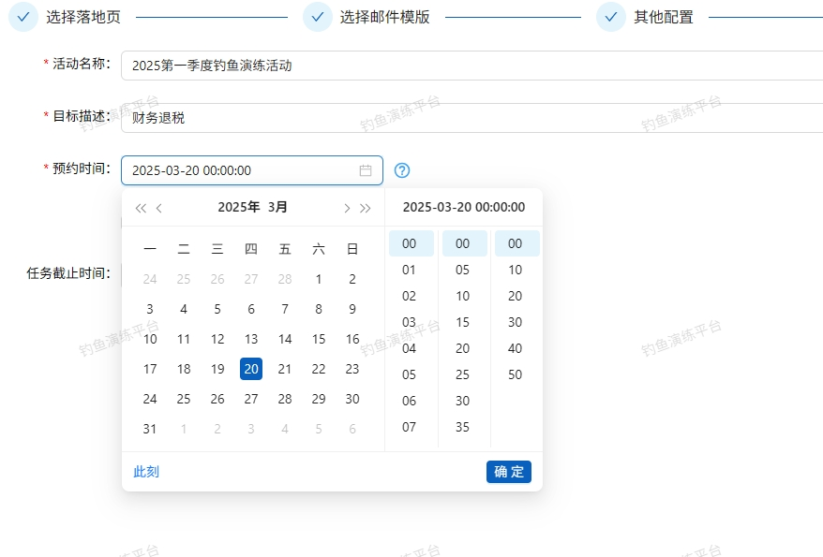Click the 确定 confirm button
The height and width of the screenshot is (557, 823).
[x=508, y=472]
